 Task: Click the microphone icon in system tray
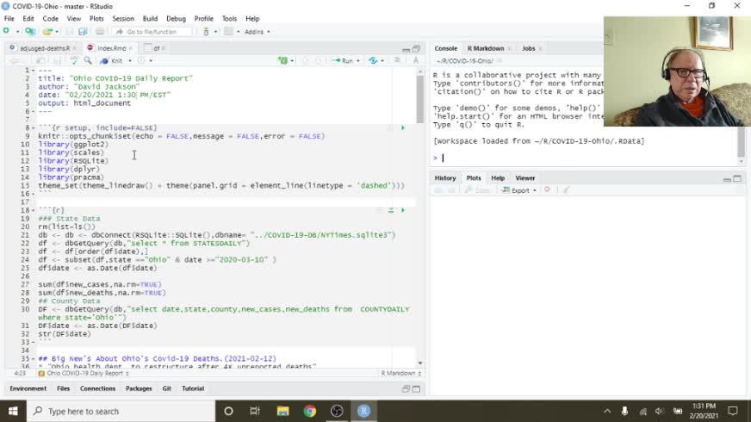coord(624,411)
